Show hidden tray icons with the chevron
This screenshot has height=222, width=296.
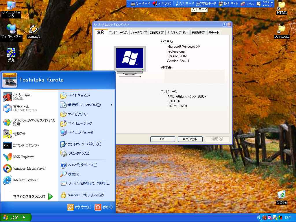coord(259,218)
